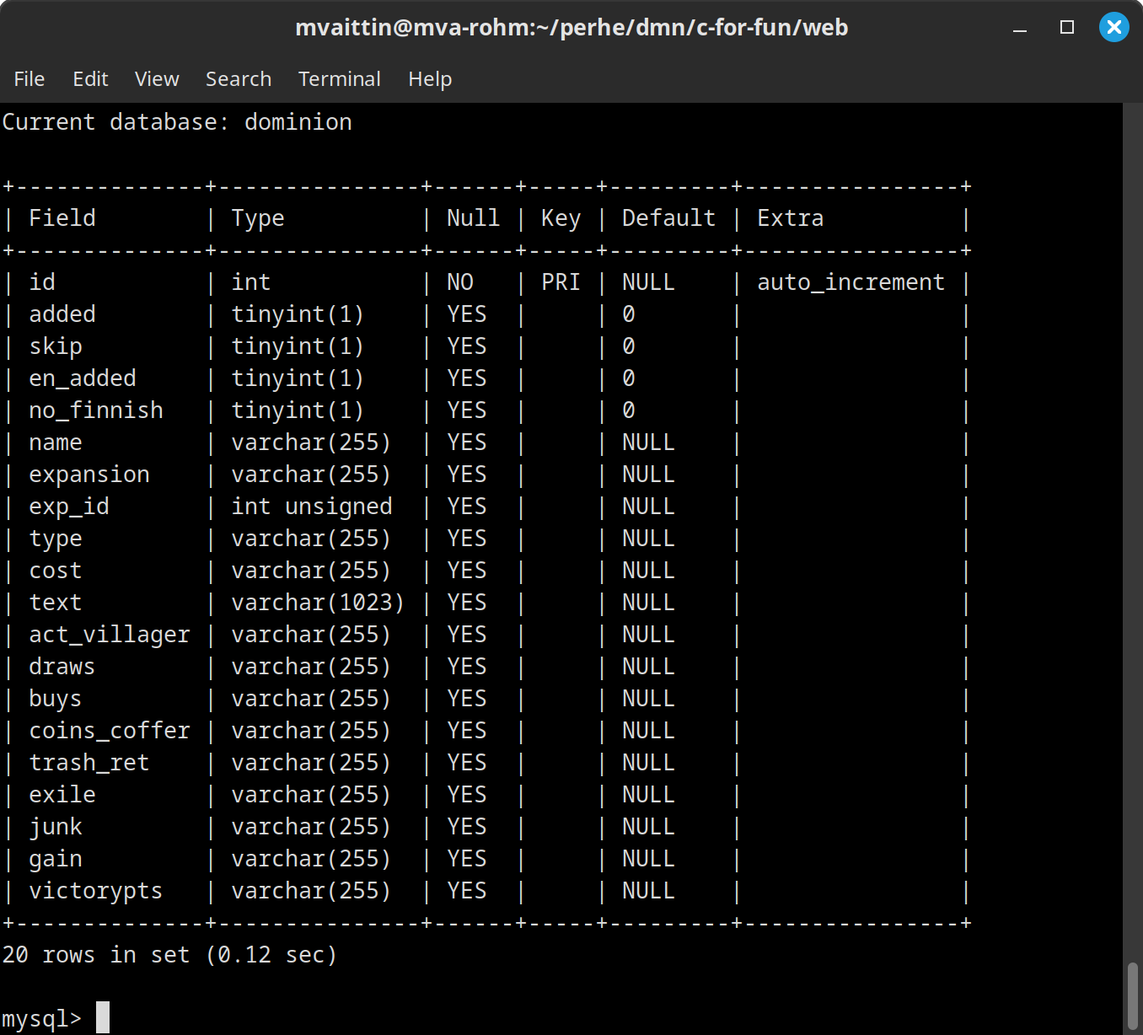Open the Search menu
Image resolution: width=1143 pixels, height=1035 pixels.
click(239, 79)
